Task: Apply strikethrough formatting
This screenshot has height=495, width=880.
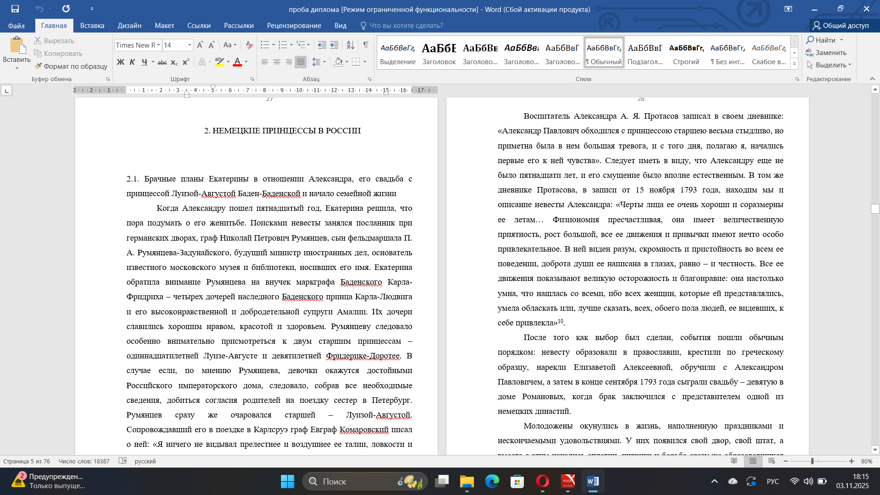Action: (x=162, y=62)
